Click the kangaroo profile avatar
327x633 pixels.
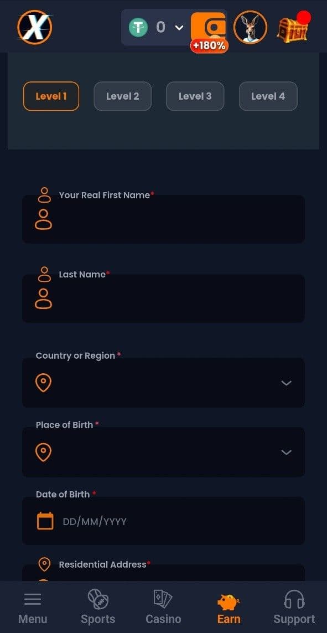pos(251,27)
